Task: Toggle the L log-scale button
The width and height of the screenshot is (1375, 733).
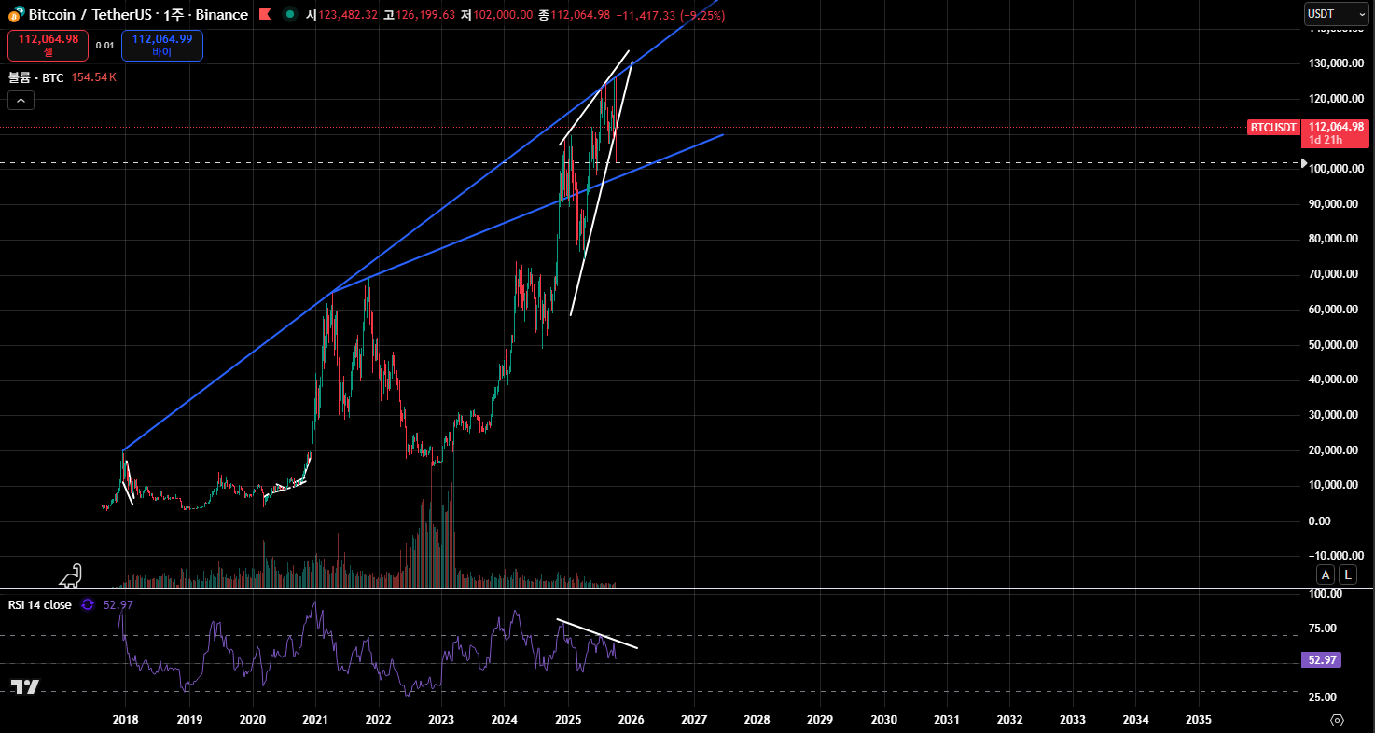Action: (1347, 574)
